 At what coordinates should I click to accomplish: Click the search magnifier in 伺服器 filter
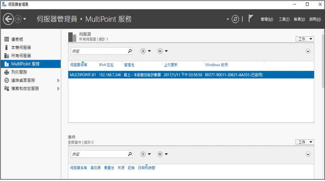tap(130, 51)
